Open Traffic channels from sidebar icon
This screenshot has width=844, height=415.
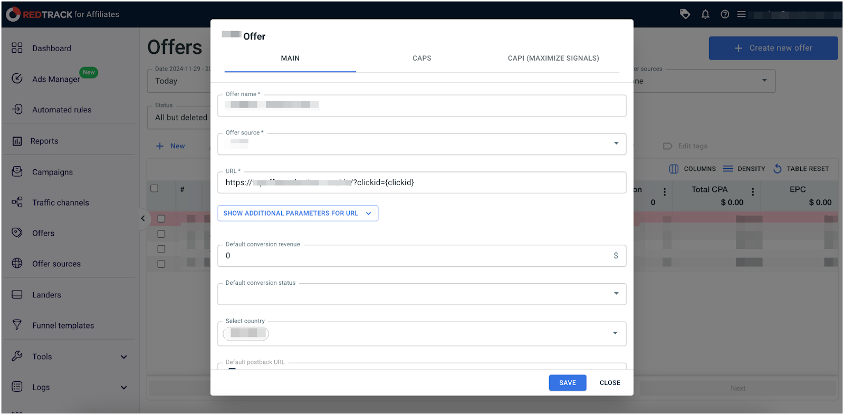point(17,202)
